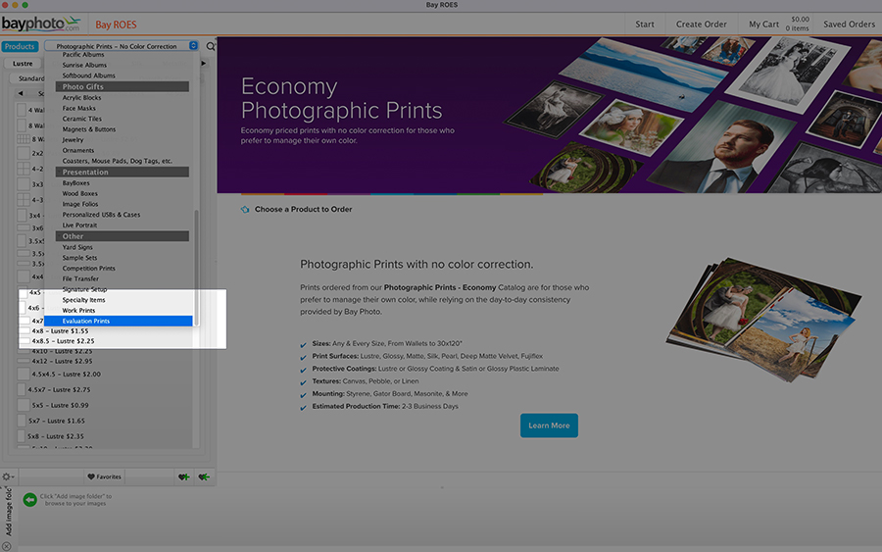Choose Work Prints in the dropdown list
Image resolution: width=882 pixels, height=552 pixels.
tap(78, 311)
